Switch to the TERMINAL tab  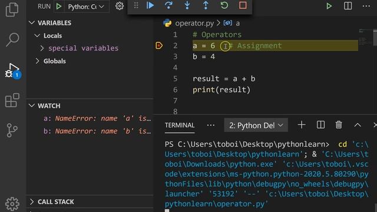click(180, 125)
